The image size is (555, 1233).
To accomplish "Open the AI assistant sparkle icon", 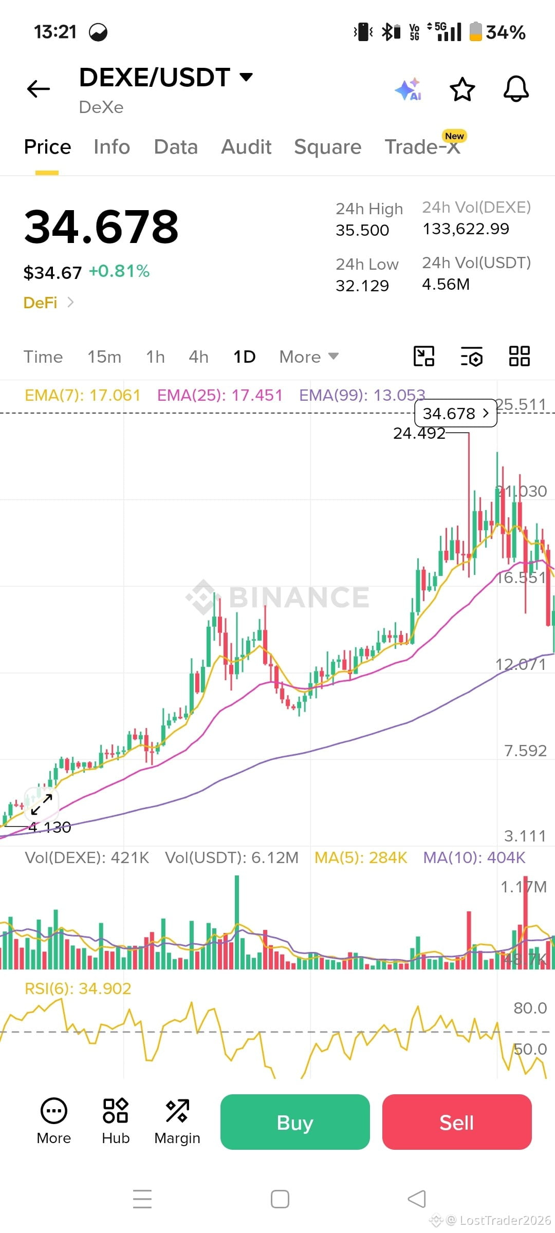I will pyautogui.click(x=408, y=89).
